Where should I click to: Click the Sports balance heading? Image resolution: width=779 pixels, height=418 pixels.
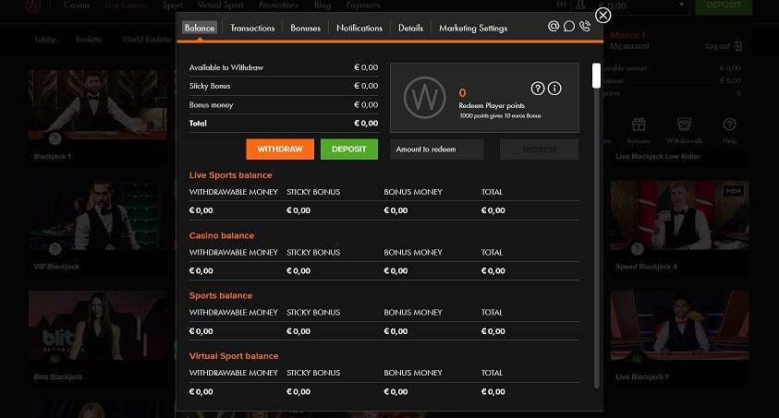tap(221, 295)
